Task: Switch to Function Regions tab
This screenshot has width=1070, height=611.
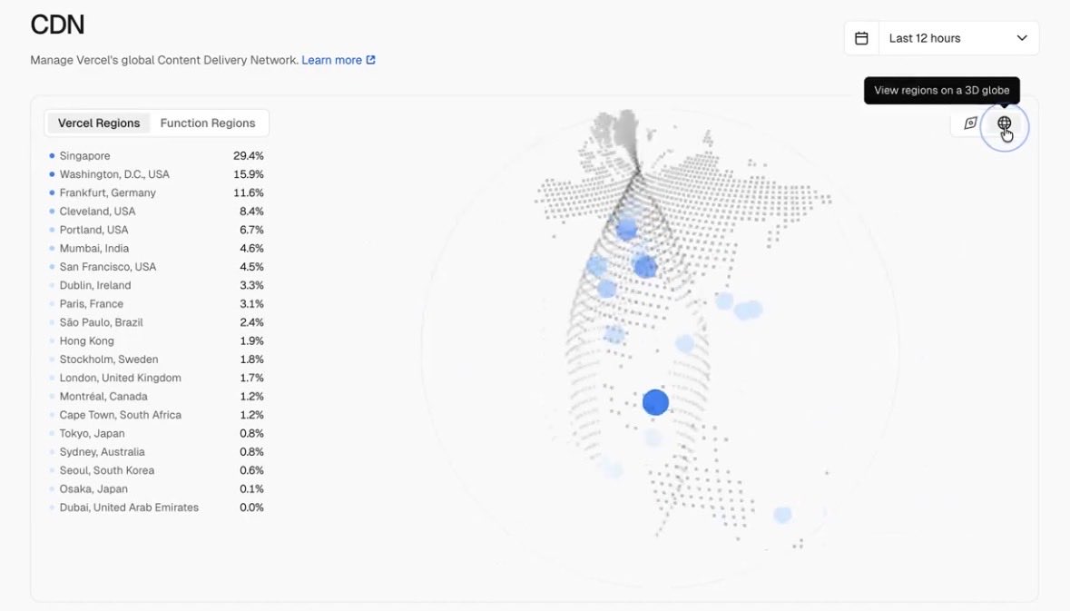Action: click(208, 123)
